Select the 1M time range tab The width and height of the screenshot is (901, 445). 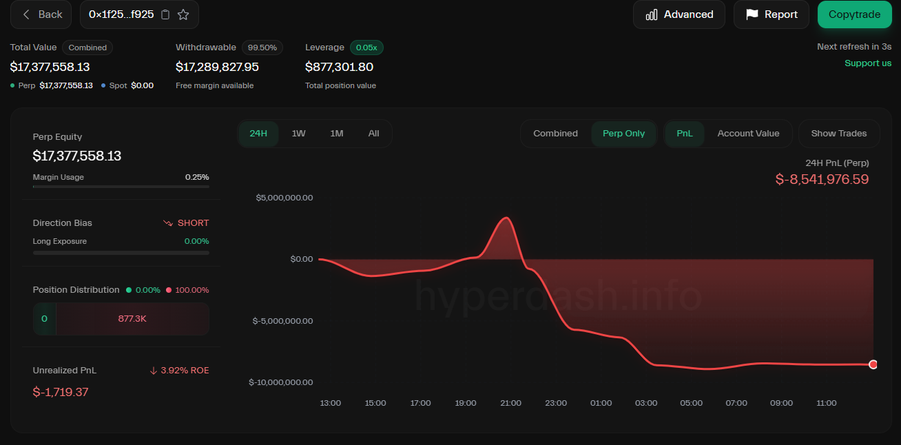(336, 134)
